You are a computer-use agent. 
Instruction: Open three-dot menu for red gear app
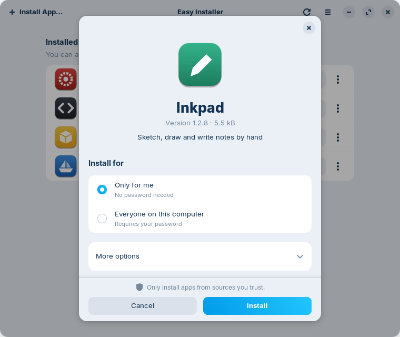click(338, 80)
